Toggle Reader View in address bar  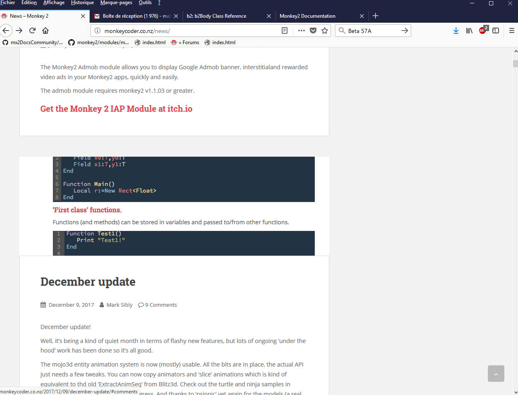tap(285, 31)
